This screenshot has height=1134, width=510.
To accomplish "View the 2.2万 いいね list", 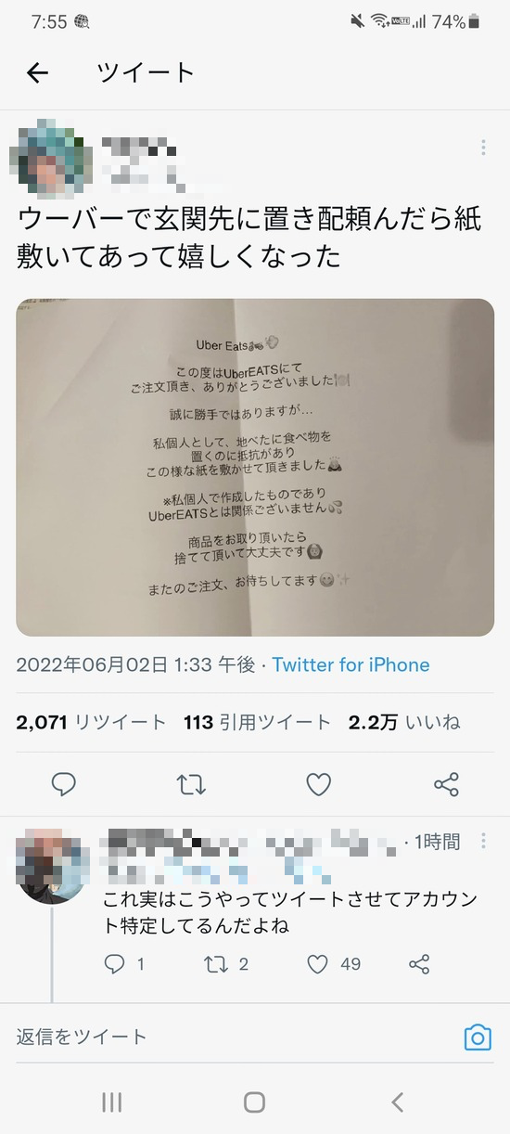I will [x=403, y=722].
